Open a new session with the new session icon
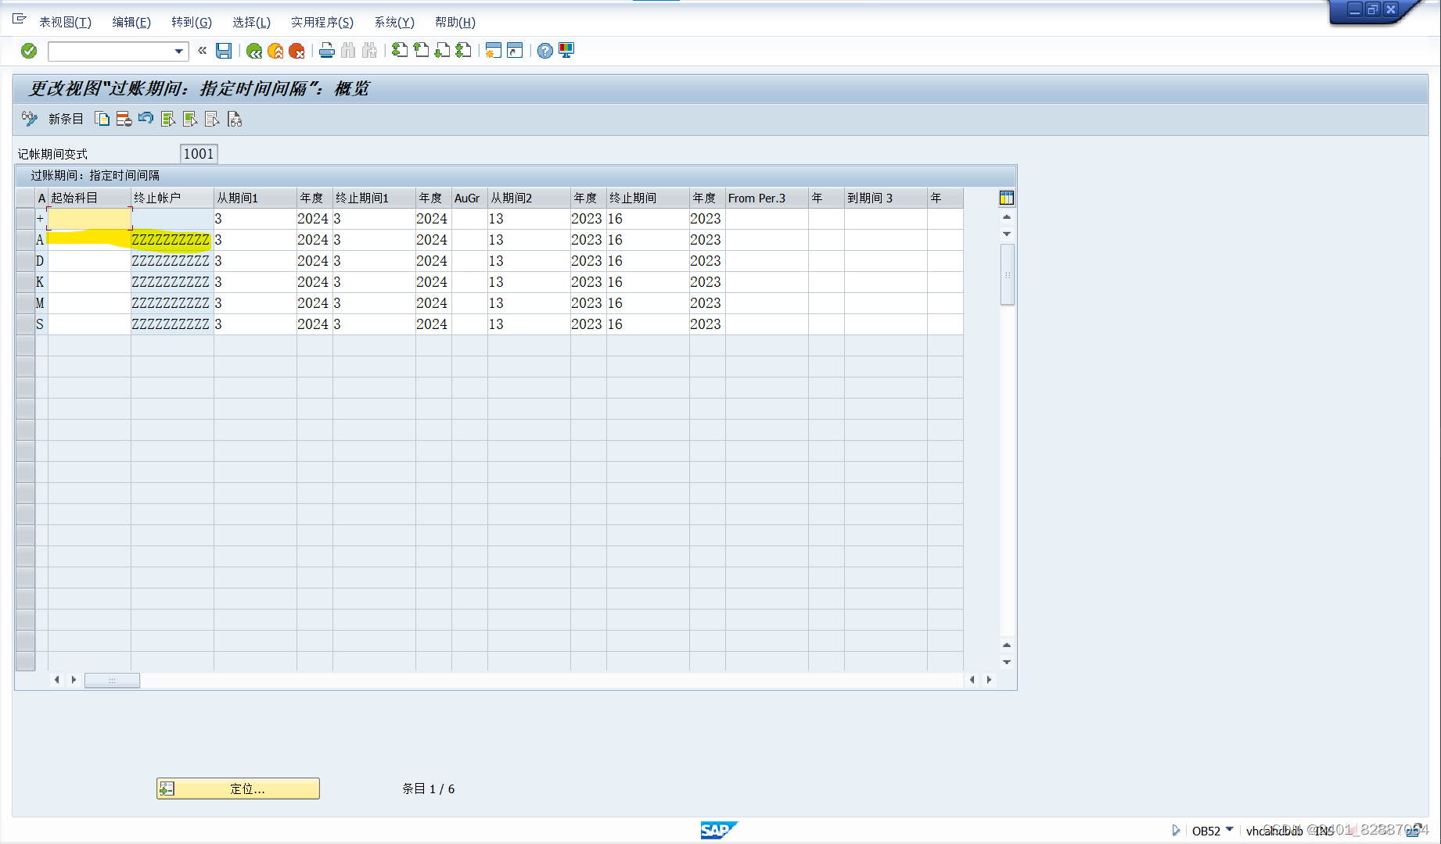 tap(492, 50)
